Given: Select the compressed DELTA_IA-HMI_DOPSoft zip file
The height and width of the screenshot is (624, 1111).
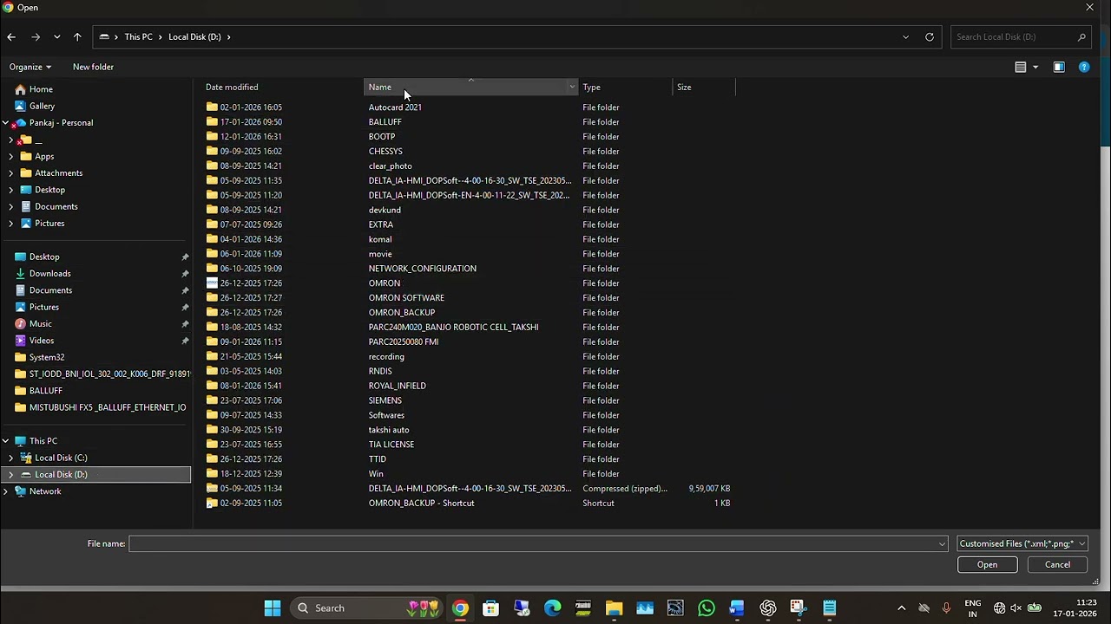Looking at the screenshot, I should click(x=470, y=489).
